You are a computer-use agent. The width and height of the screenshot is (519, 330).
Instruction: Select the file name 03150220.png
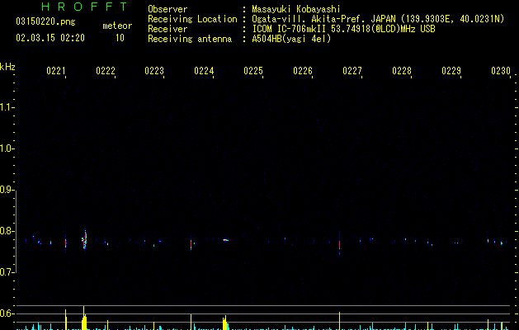[x=45, y=21]
